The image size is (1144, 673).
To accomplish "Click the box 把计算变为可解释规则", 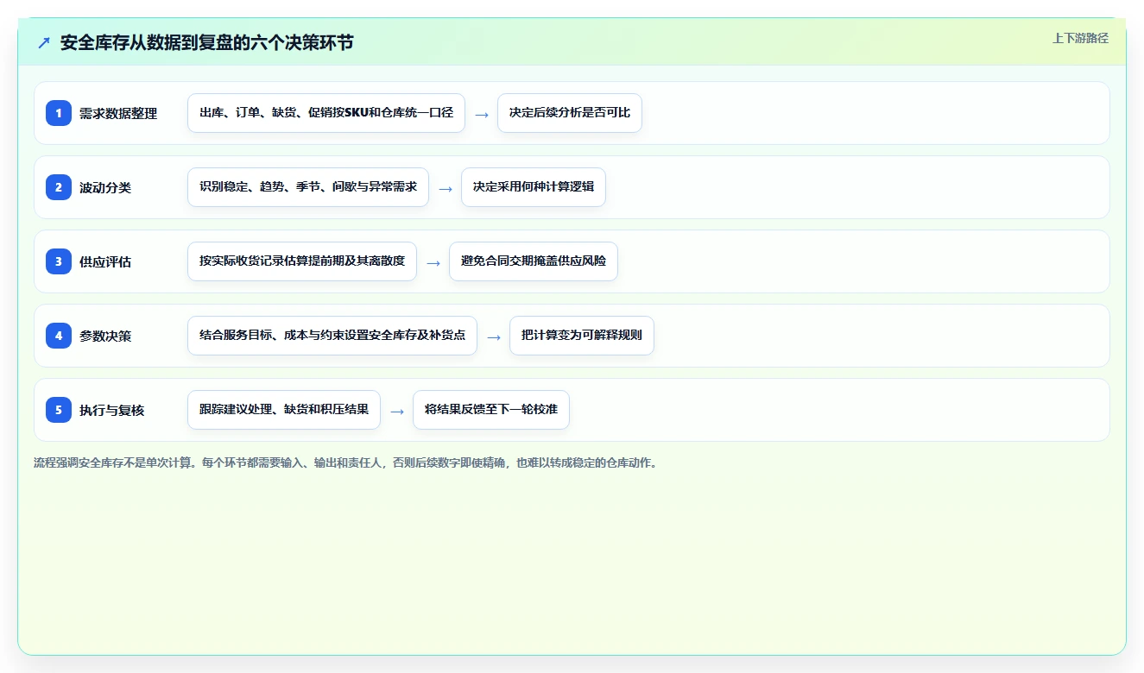I will [582, 336].
